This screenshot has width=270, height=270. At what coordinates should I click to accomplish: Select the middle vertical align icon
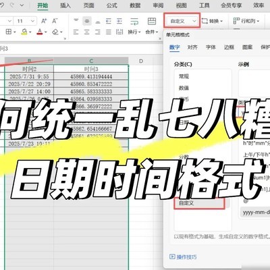87,21
